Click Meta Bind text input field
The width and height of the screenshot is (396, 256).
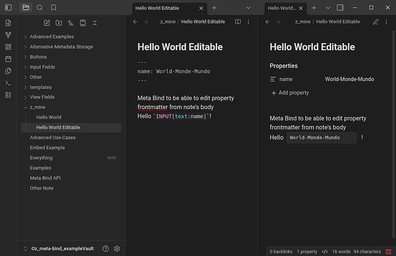(321, 138)
